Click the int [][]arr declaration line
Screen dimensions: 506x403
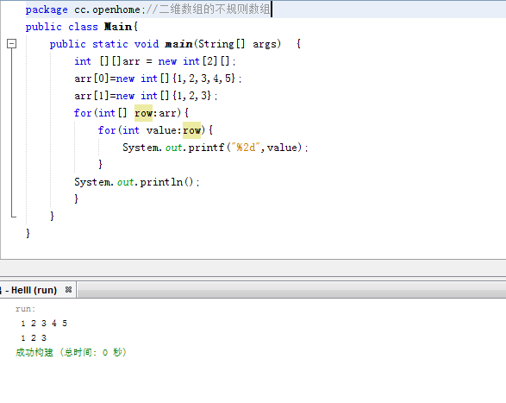point(155,61)
